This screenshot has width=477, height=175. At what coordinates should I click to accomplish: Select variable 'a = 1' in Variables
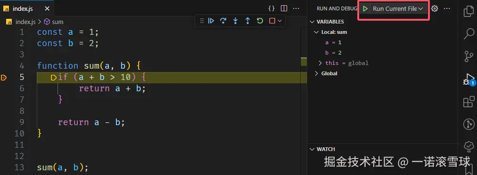(333, 42)
